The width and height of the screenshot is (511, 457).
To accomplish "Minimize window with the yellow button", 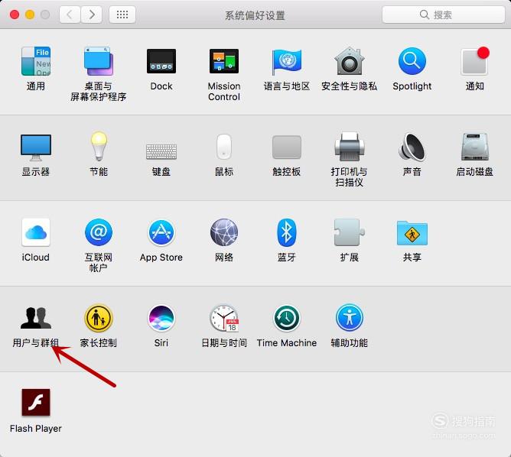I will [x=30, y=15].
